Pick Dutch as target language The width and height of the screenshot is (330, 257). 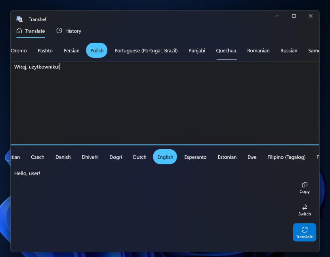point(139,157)
